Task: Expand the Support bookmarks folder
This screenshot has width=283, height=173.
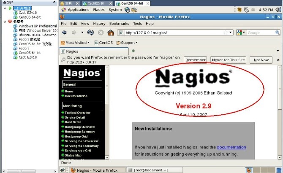Action: coord(127,43)
